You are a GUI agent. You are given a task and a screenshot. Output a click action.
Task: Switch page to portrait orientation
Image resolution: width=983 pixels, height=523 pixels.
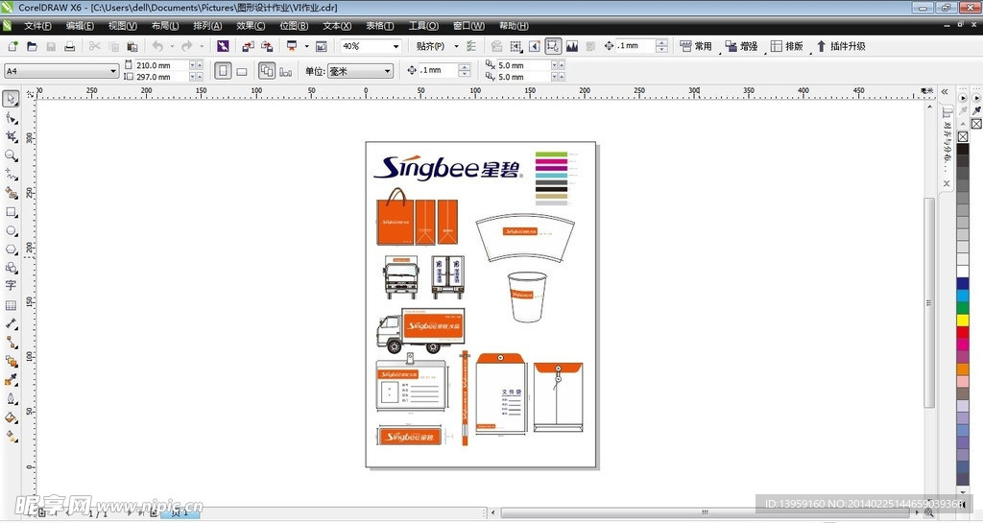[223, 71]
